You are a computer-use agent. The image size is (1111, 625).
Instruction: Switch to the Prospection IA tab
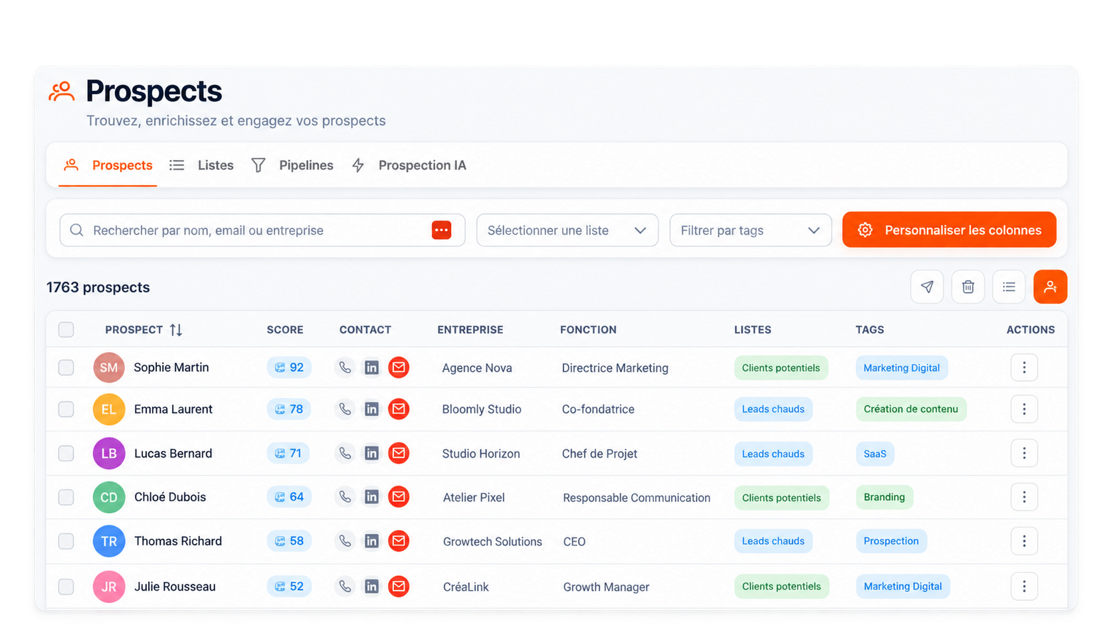tap(409, 165)
